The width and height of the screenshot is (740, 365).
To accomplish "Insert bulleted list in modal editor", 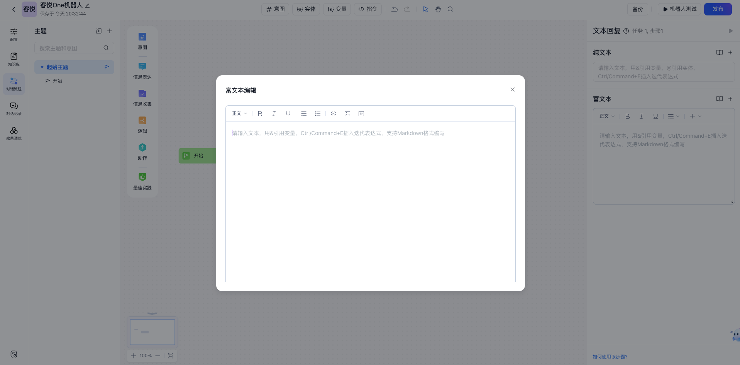I will 304,113.
